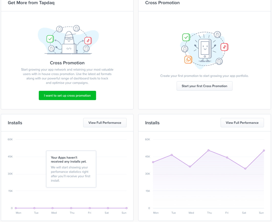Click the smiling phone illustration
The image size is (272, 222).
click(x=205, y=50)
